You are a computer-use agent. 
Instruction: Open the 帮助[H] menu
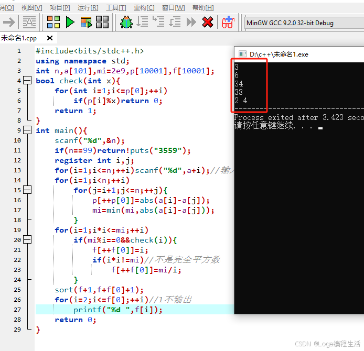coord(203,8)
